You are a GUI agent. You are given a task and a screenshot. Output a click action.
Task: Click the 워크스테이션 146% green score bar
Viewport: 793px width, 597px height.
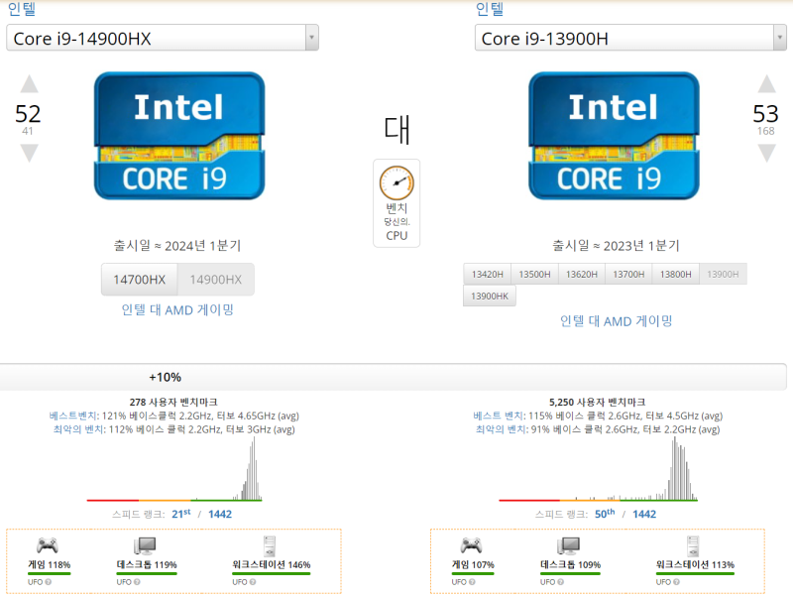[271, 574]
